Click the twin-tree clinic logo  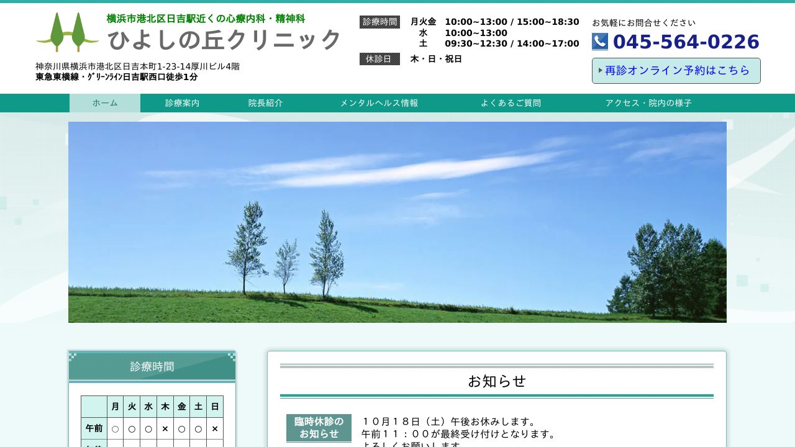(67, 32)
